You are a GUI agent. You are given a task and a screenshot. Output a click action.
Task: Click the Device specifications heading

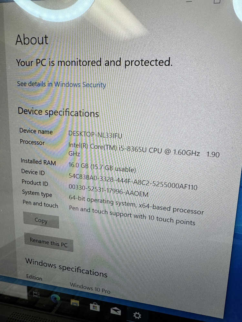58,112
